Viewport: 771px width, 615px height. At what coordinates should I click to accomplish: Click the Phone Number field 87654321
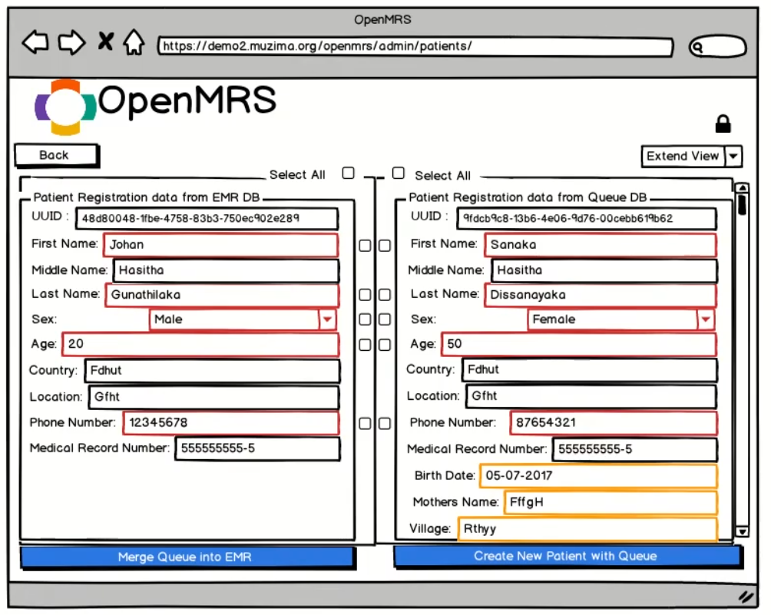click(x=614, y=423)
